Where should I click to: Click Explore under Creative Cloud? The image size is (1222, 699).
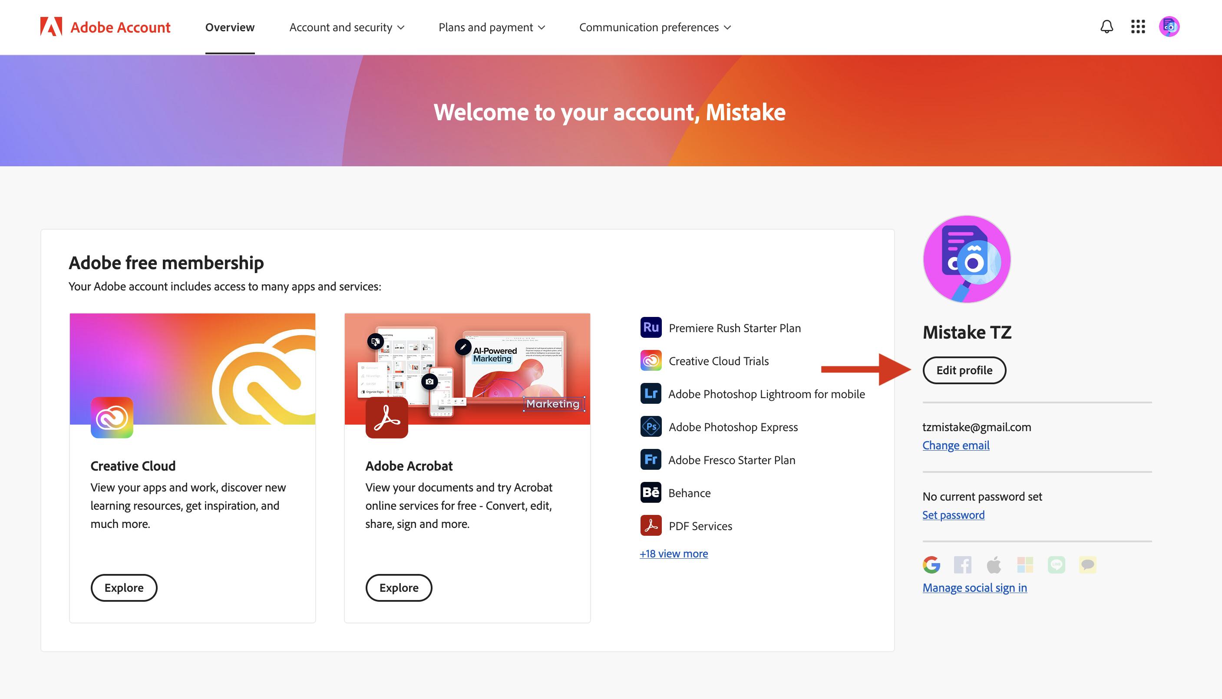point(124,587)
